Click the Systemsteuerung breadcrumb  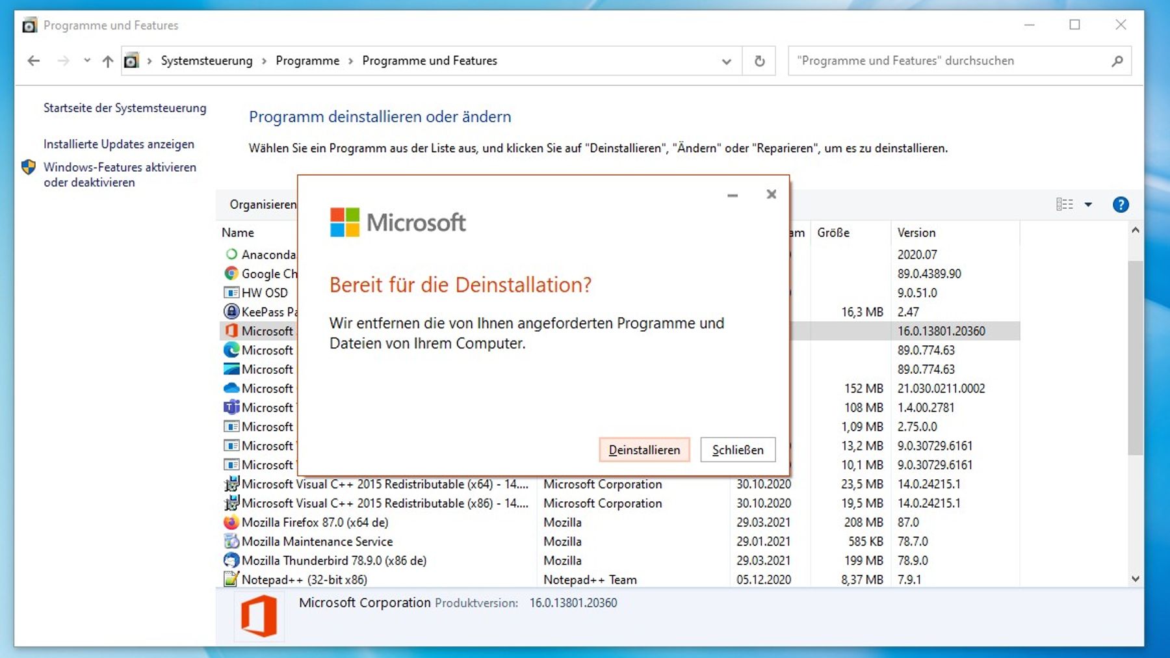pos(207,60)
